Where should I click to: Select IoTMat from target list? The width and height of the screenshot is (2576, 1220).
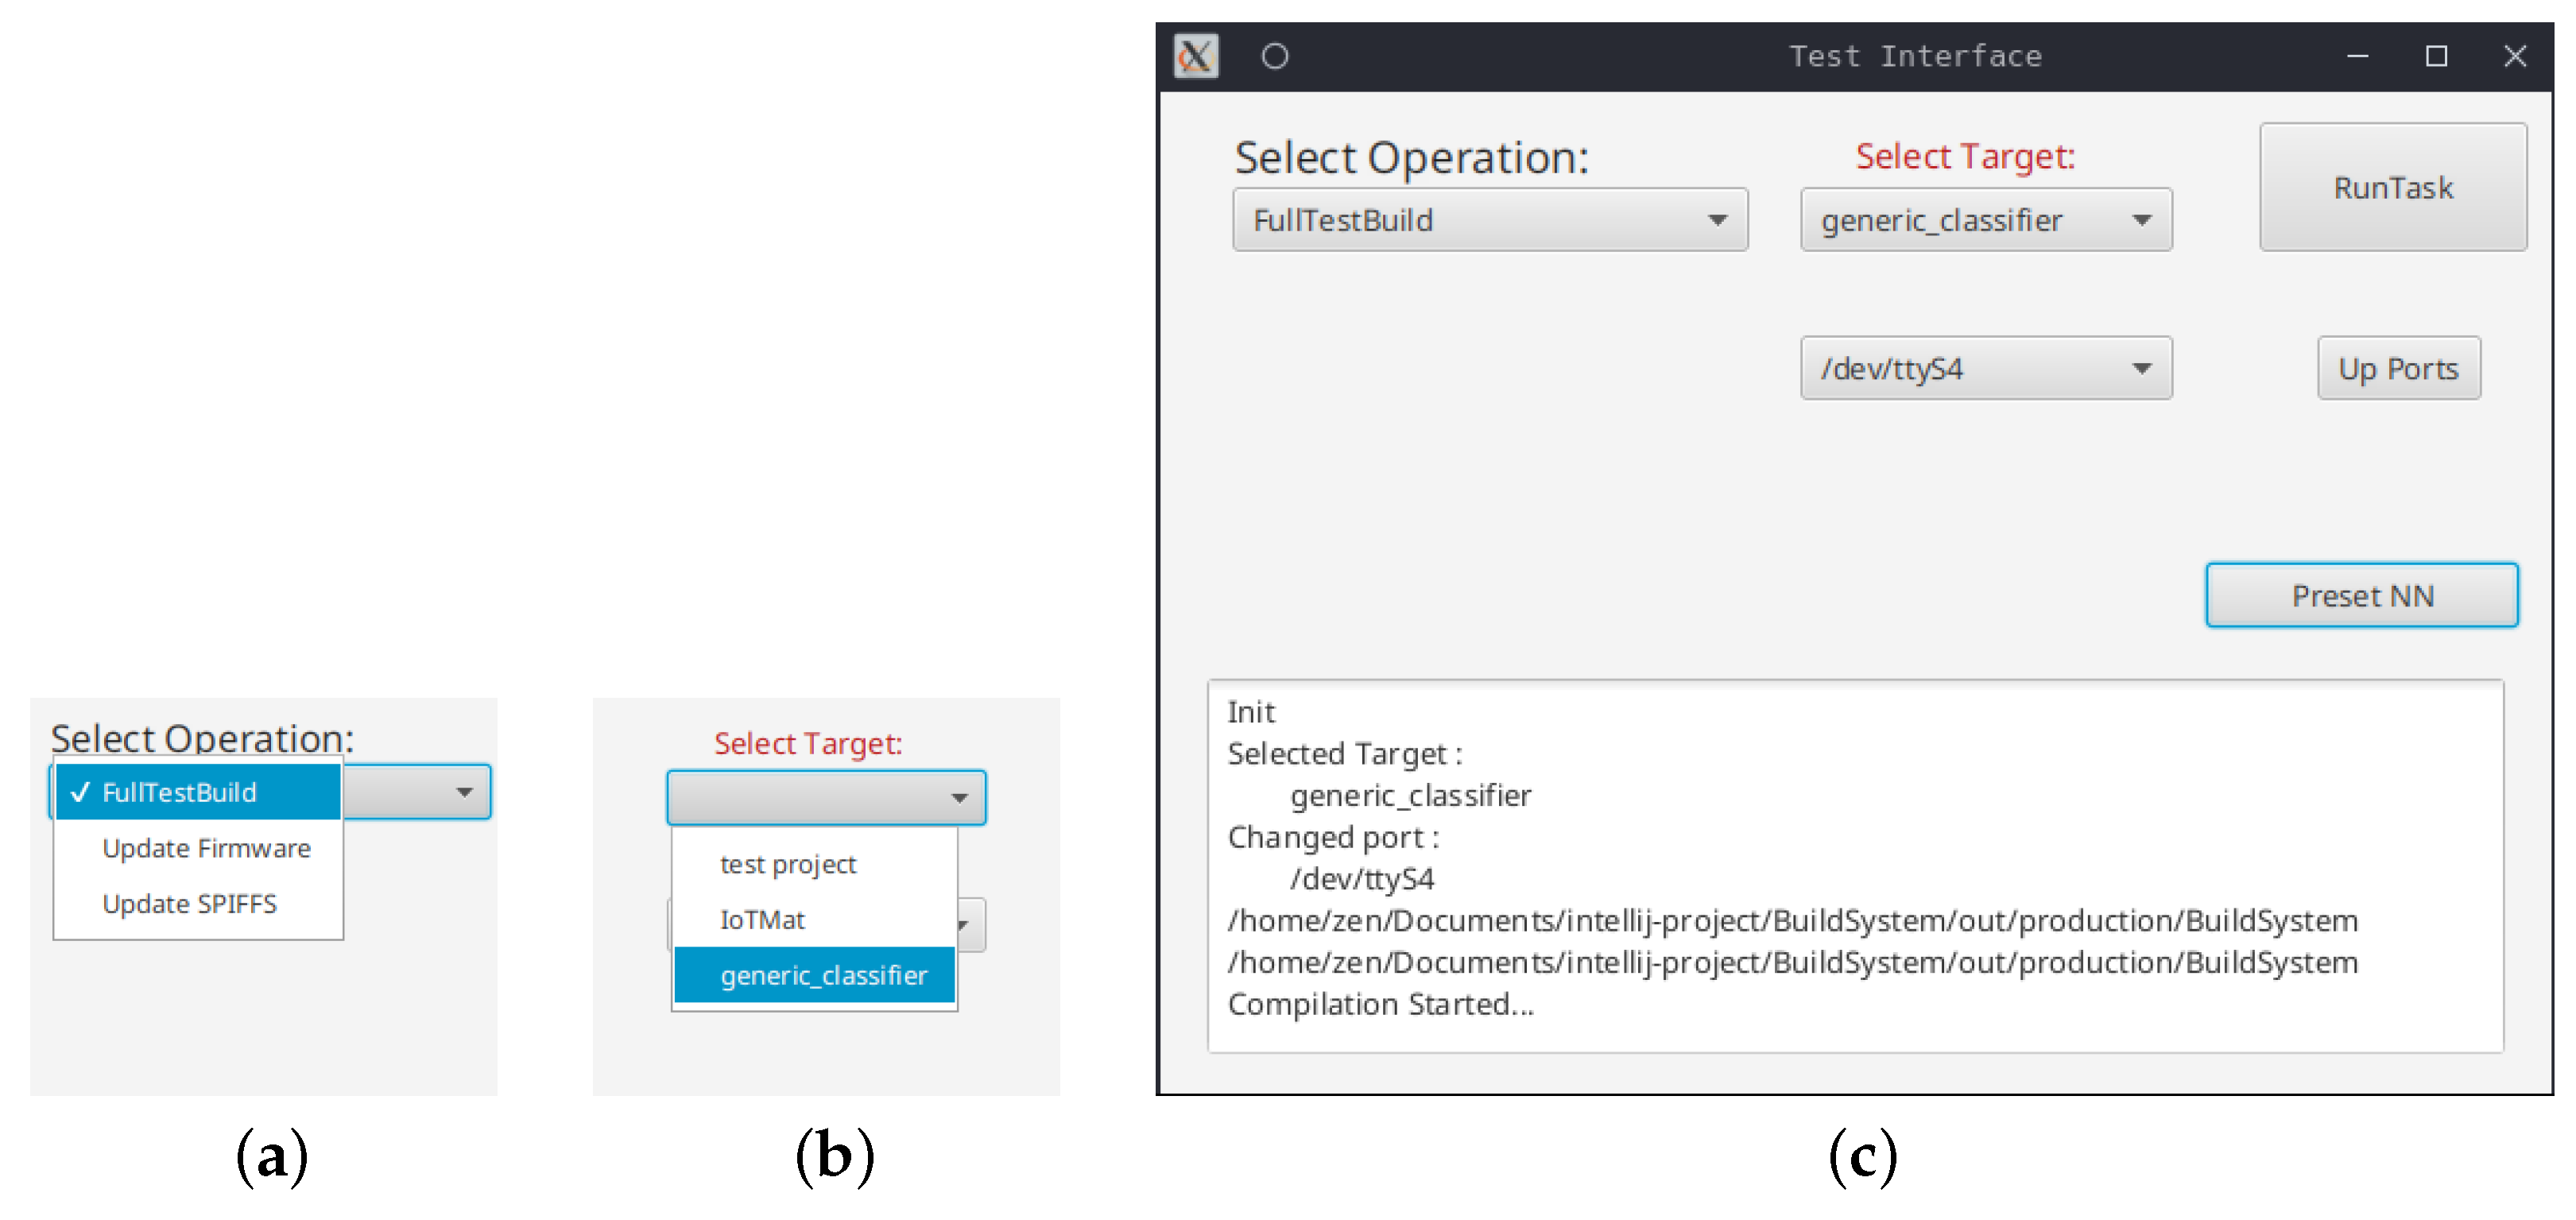coord(763,920)
